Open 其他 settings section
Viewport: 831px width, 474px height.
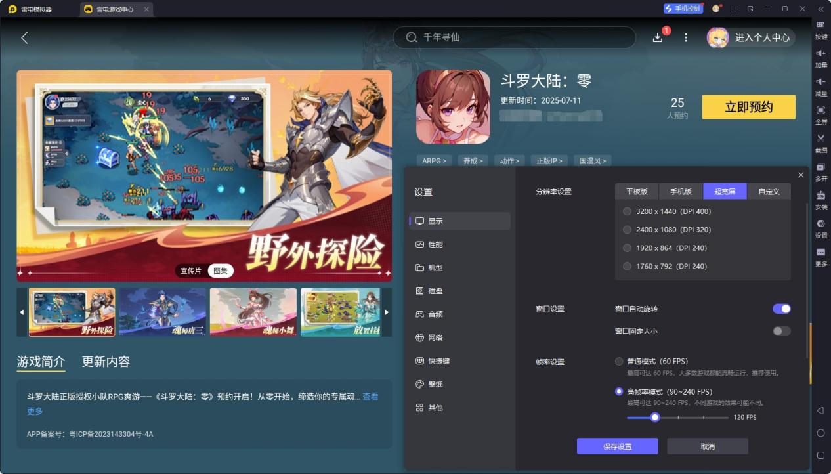[459, 408]
